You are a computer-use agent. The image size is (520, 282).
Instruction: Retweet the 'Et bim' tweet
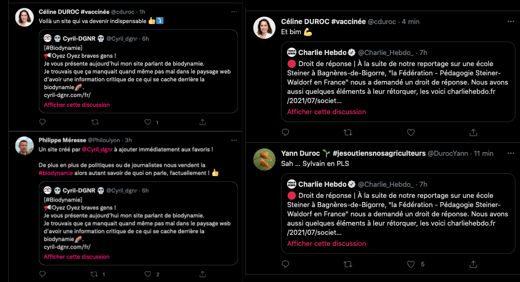(x=348, y=132)
